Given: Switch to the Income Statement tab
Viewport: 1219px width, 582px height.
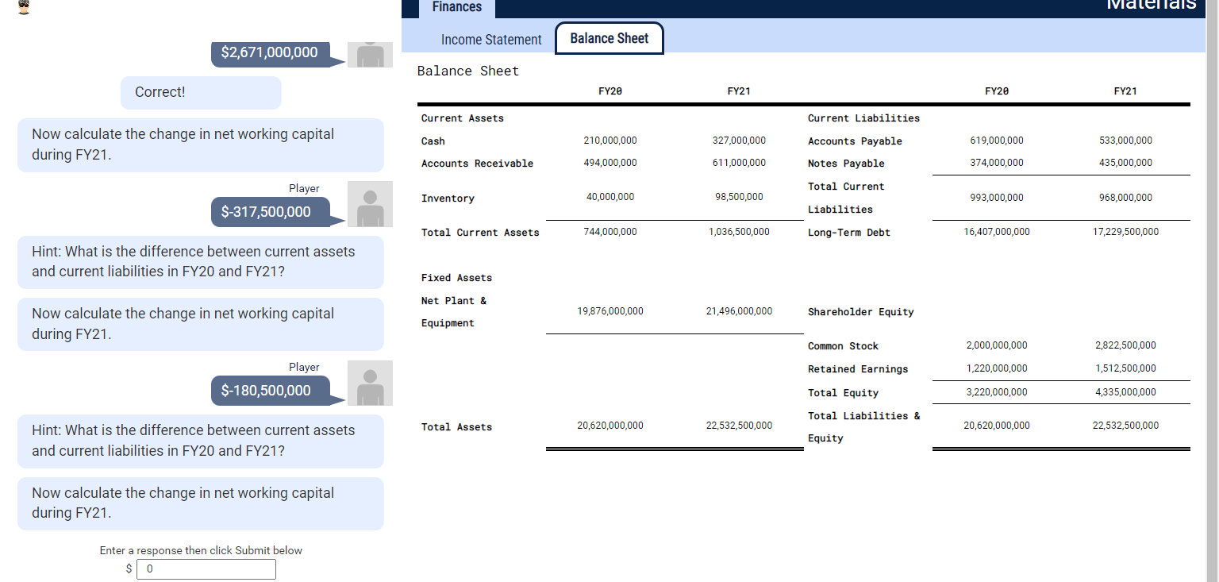Looking at the screenshot, I should point(491,39).
